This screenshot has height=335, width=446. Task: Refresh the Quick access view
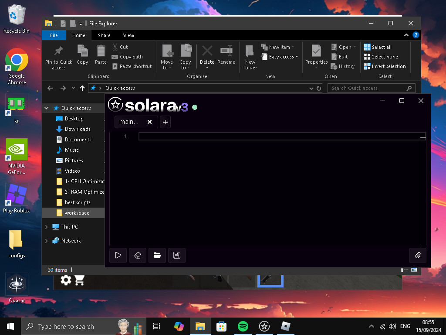click(x=319, y=88)
